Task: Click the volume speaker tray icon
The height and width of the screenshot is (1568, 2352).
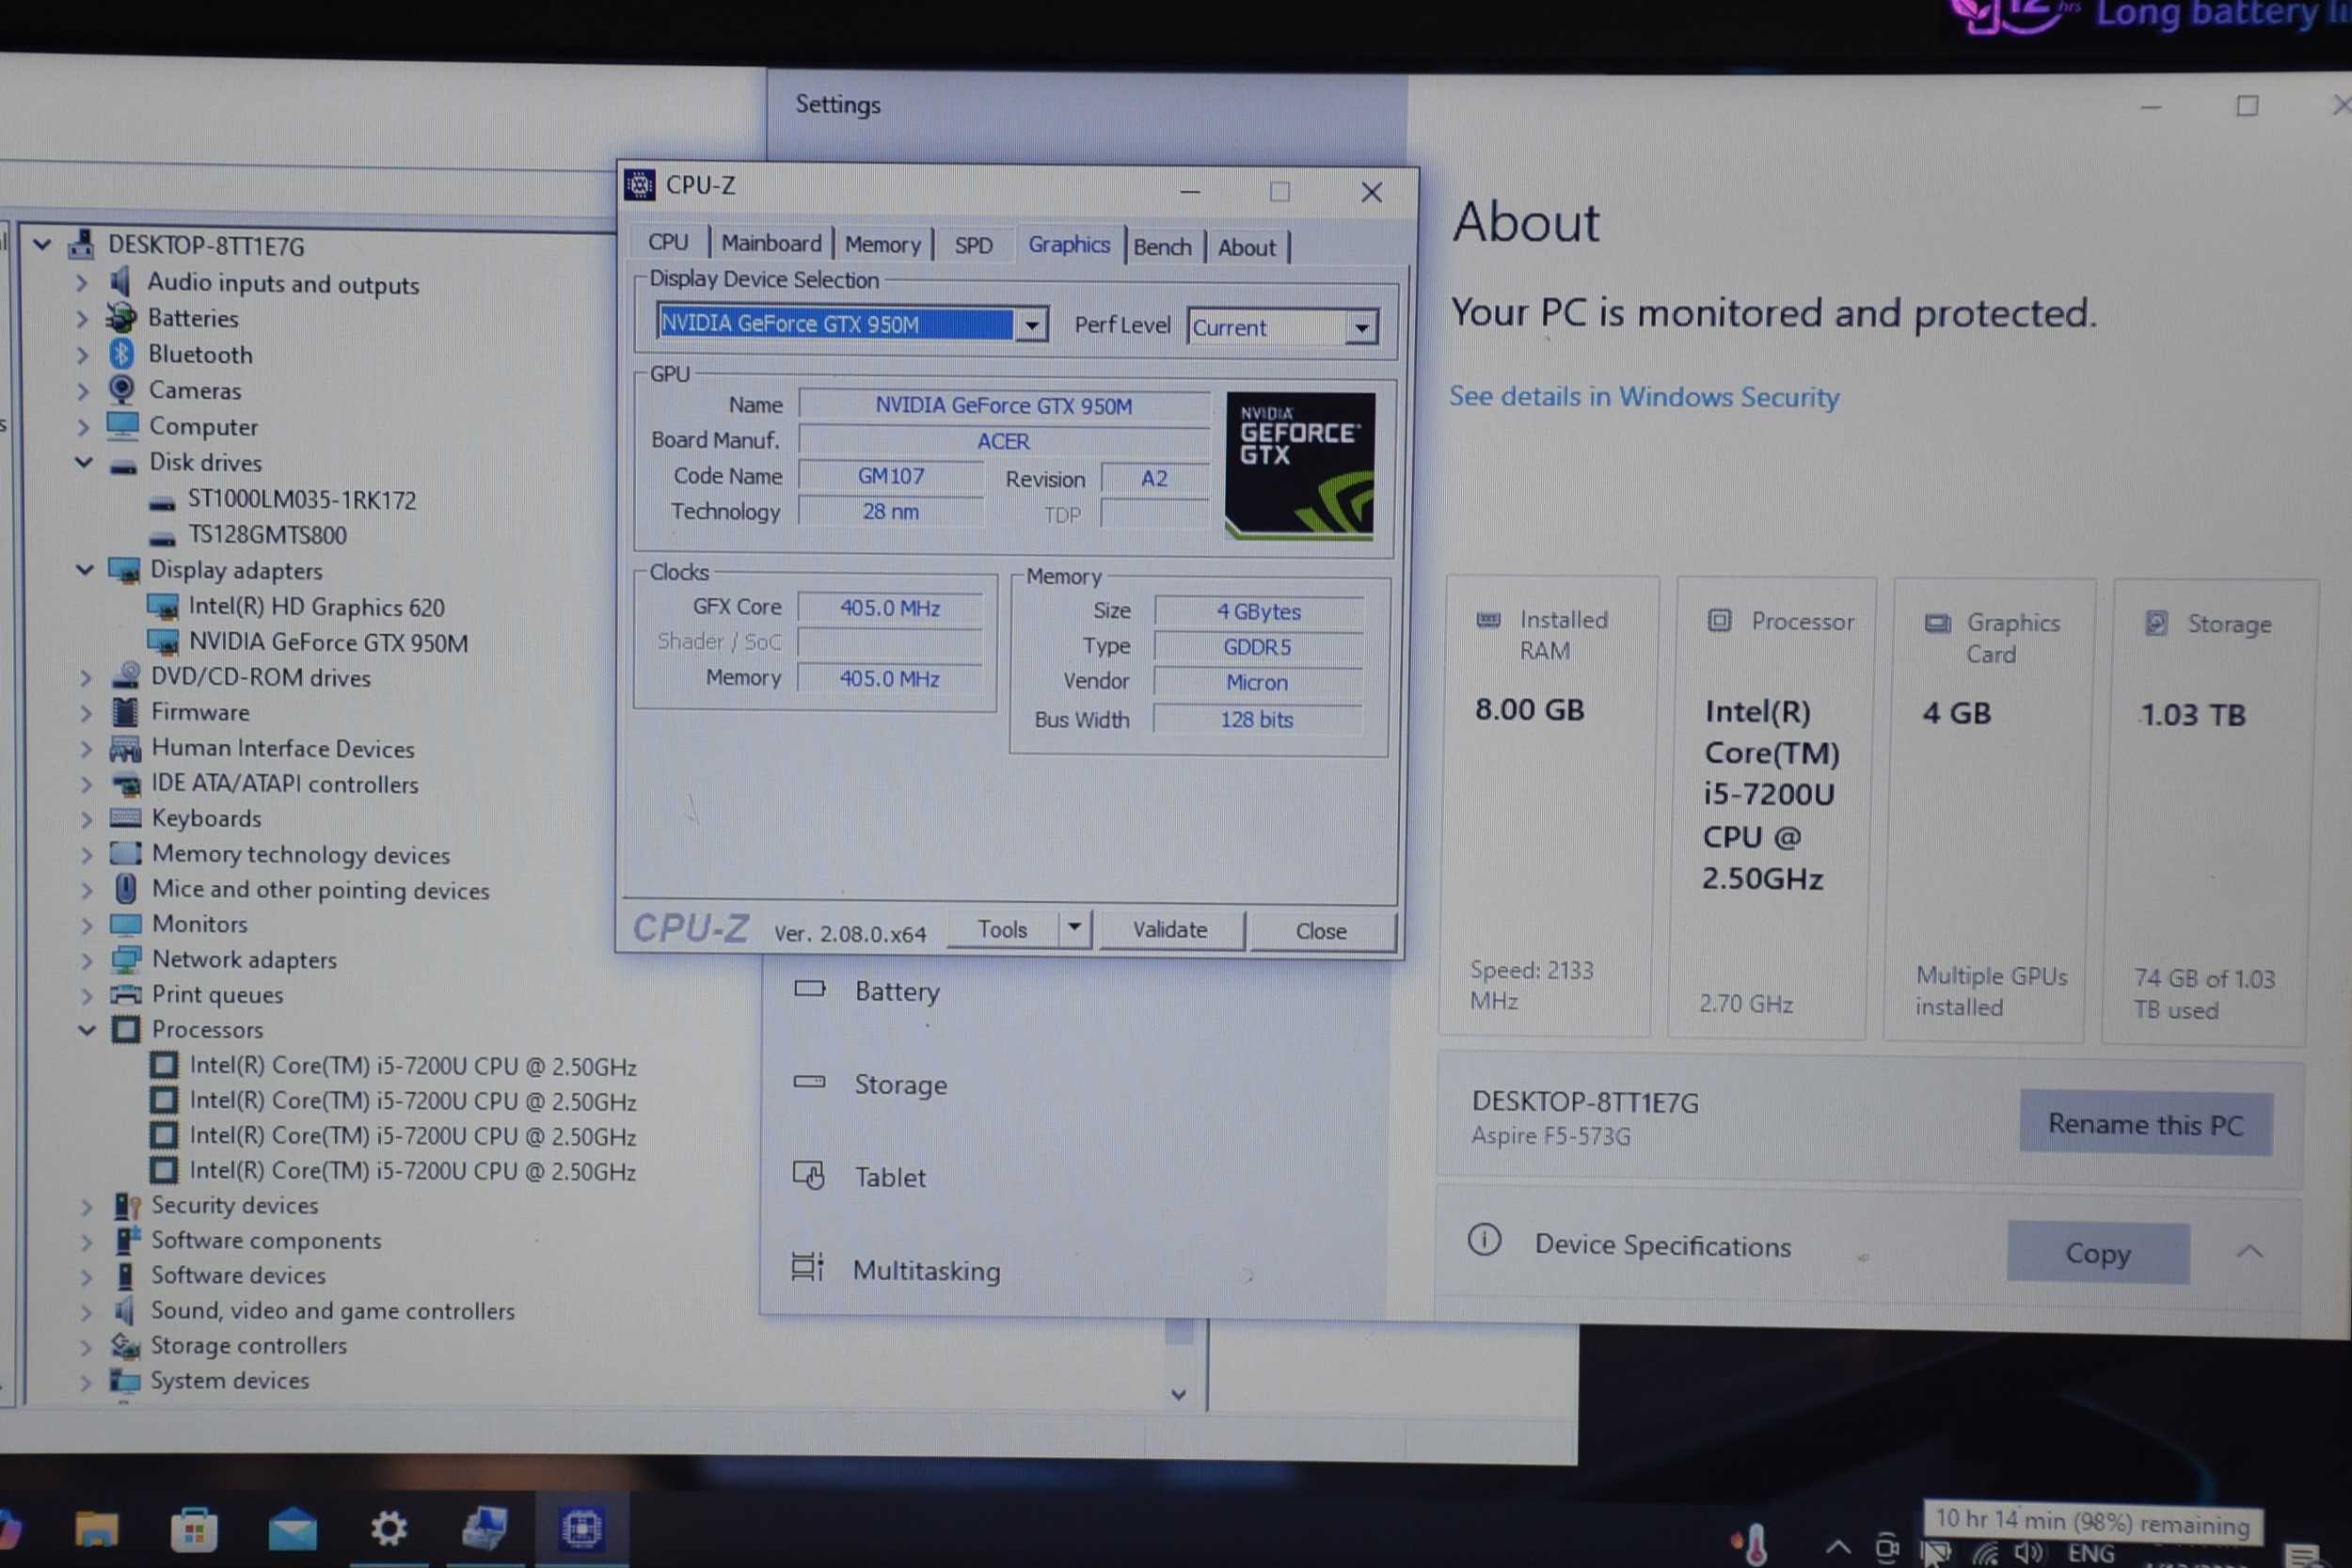Action: tap(2028, 1551)
